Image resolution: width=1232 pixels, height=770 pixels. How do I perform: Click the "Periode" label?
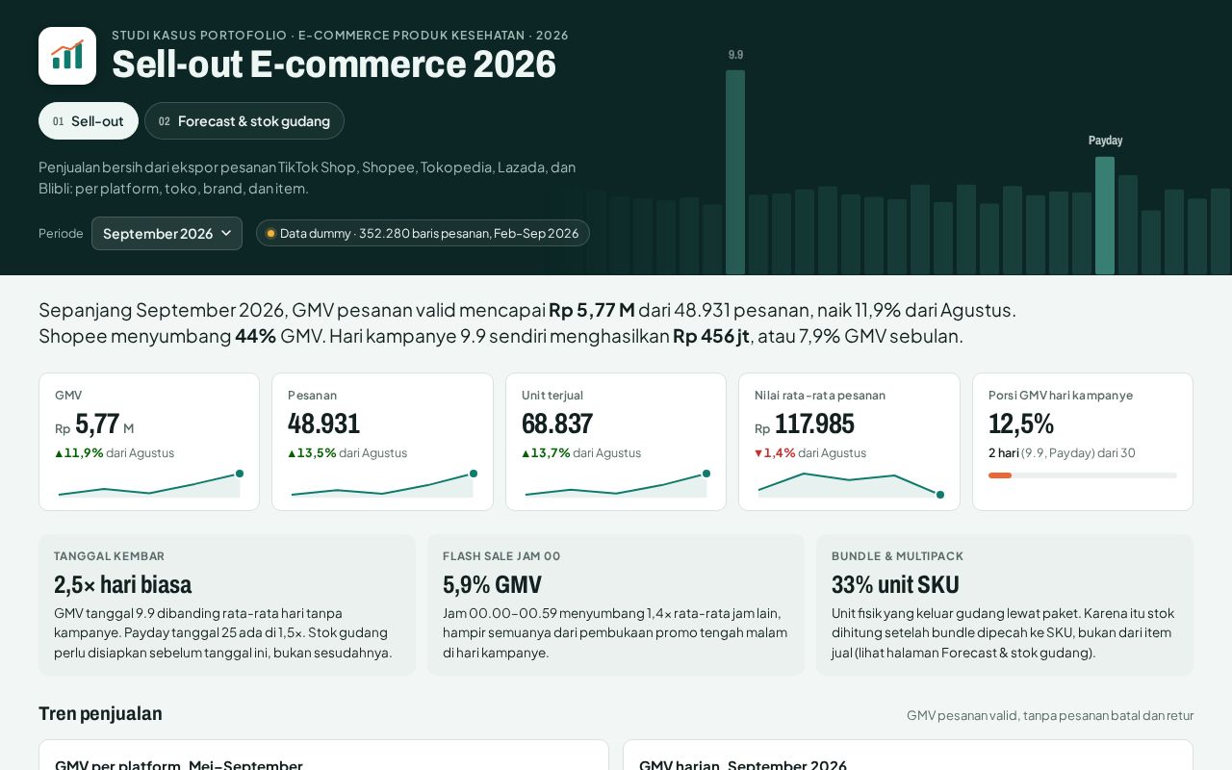61,234
